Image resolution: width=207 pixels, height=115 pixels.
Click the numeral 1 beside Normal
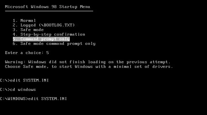[x=14, y=21]
